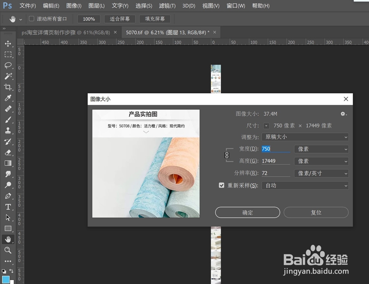Viewport: 369px width, 284px height.
Task: Select the Horizontal Type tool
Action: pos(8,207)
